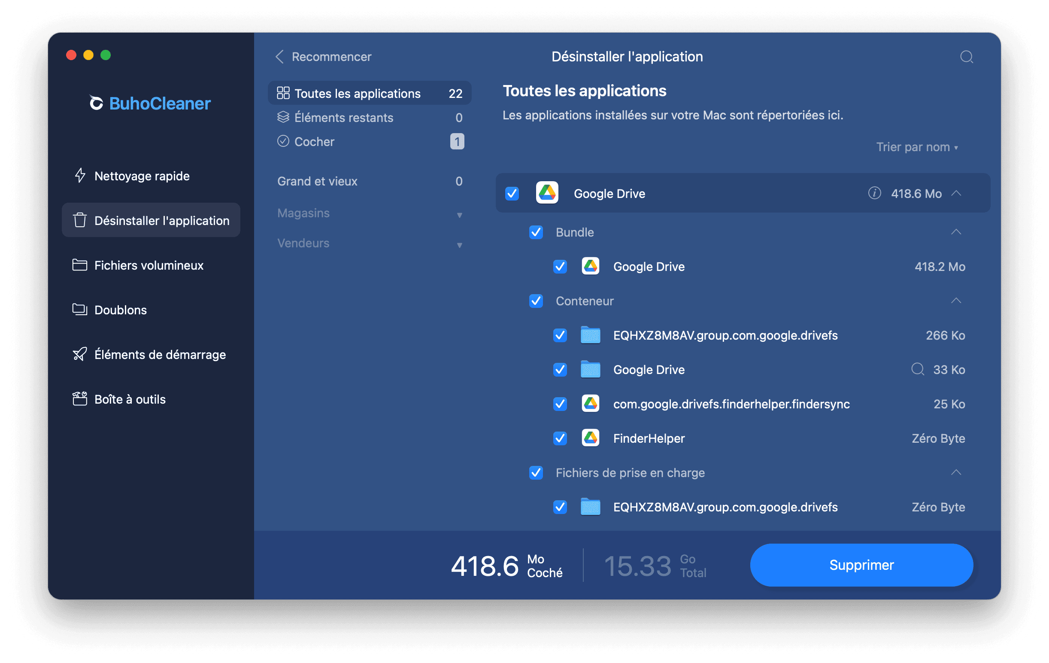Image resolution: width=1049 pixels, height=663 pixels.
Task: Click the macOS green full-screen button
Action: pyautogui.click(x=106, y=55)
